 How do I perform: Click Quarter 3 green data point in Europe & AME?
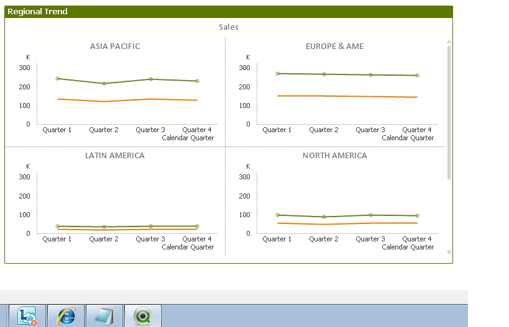(370, 75)
